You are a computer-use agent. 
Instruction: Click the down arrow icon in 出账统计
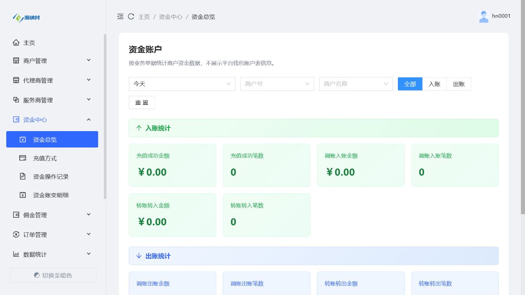point(139,256)
